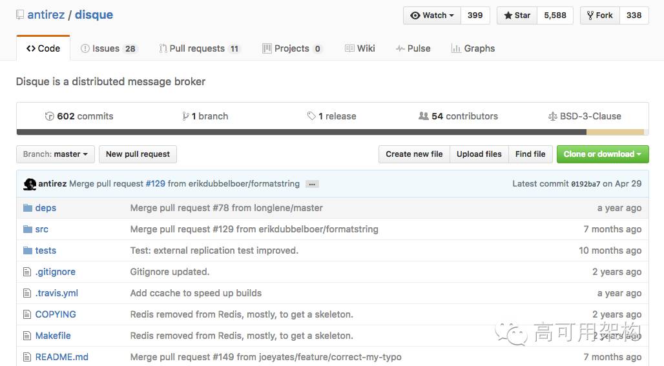Viewport: 664px width, 366px height.
Task: Open the .travis.yml file
Action: coord(57,293)
